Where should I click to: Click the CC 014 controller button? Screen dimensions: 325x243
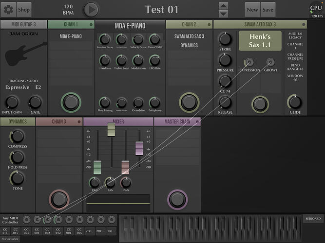click(5, 231)
